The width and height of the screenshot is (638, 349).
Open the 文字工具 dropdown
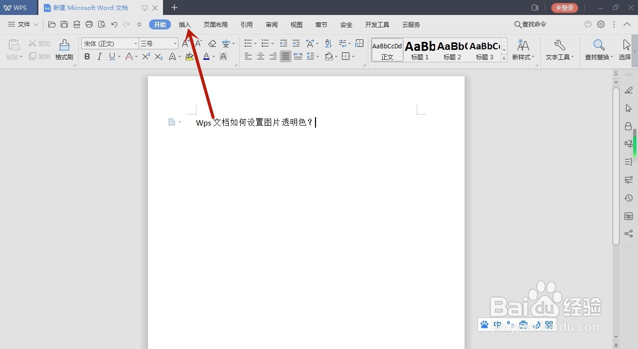pyautogui.click(x=559, y=50)
